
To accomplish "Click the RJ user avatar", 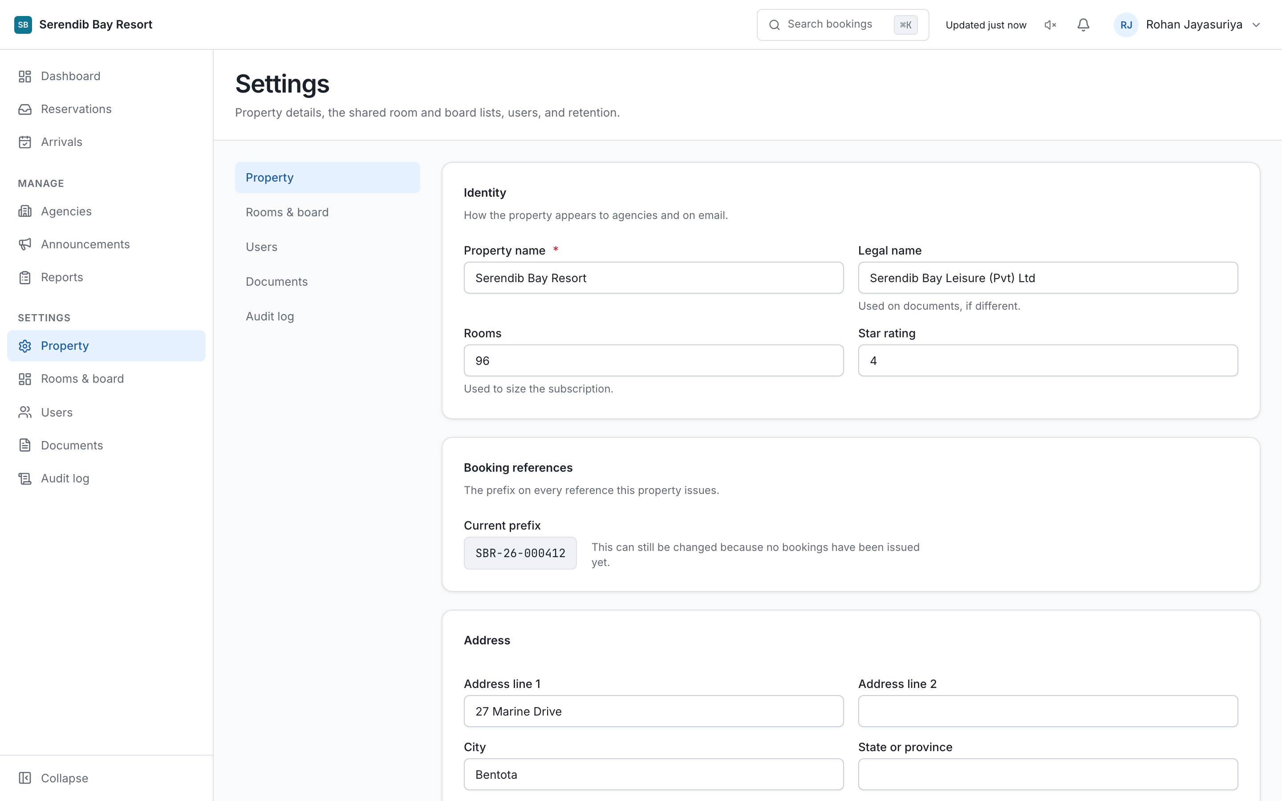I will [1126, 25].
